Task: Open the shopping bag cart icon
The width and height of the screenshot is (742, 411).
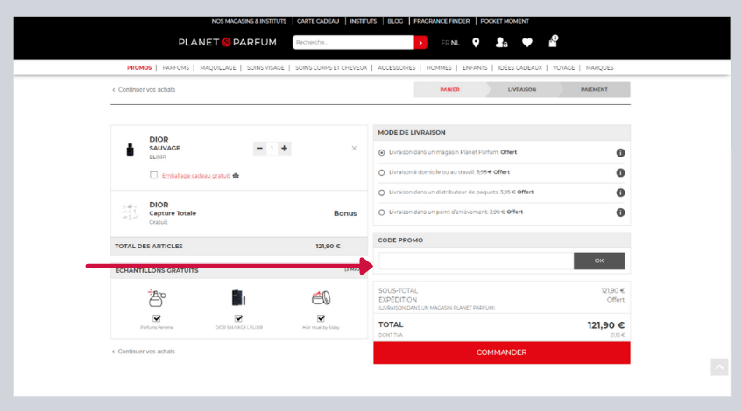Action: 553,41
